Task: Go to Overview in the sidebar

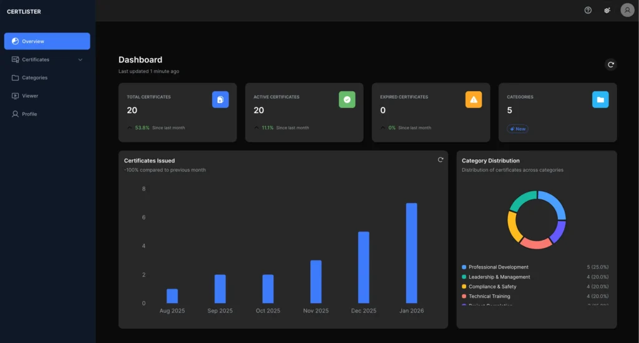Action: coord(47,41)
